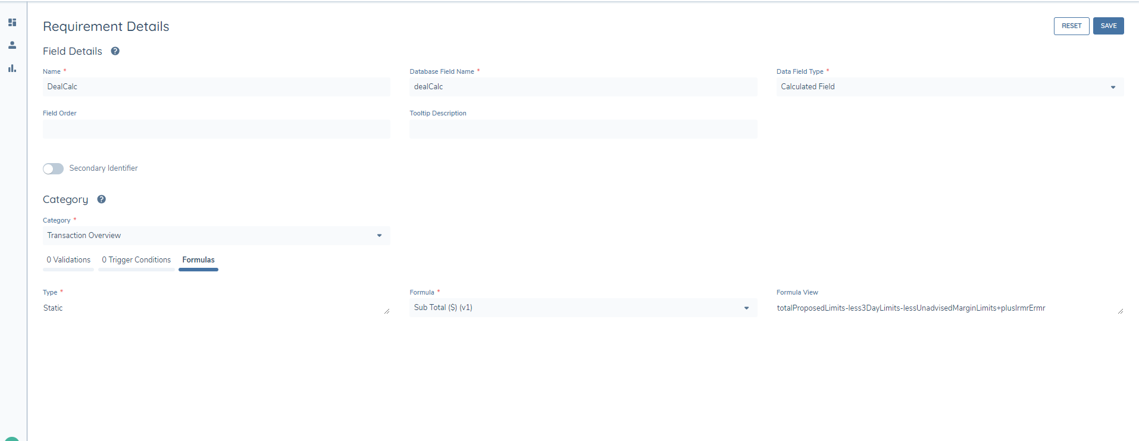The width and height of the screenshot is (1139, 441).
Task: Switch to the 0 Validations tab
Action: (68, 260)
